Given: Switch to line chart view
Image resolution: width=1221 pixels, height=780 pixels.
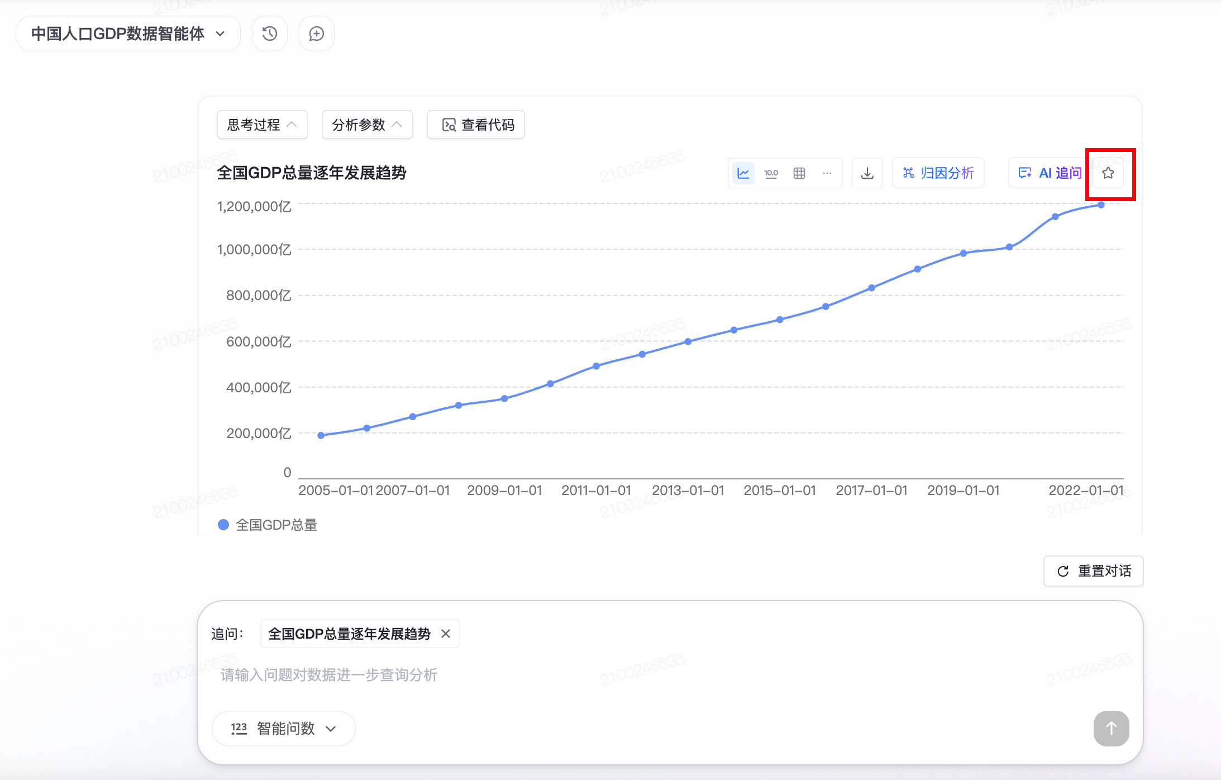Looking at the screenshot, I should [x=743, y=173].
